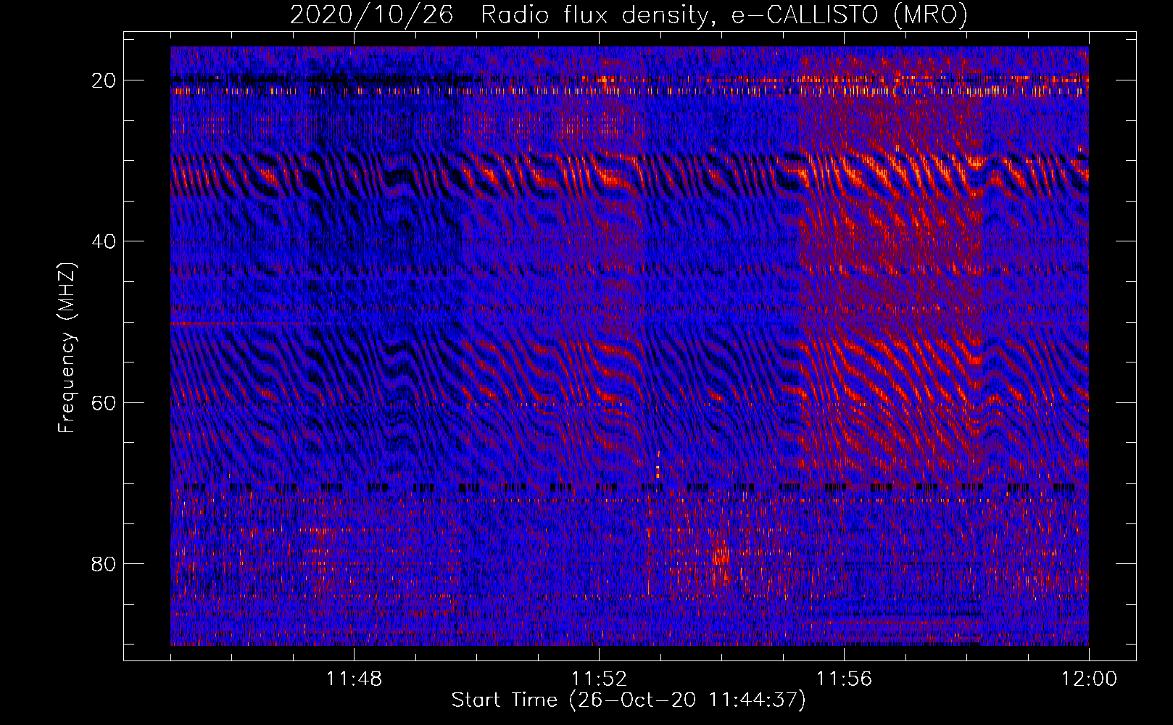The height and width of the screenshot is (725, 1173).
Task: Click the 11:52 time tick label
Action: point(599,679)
